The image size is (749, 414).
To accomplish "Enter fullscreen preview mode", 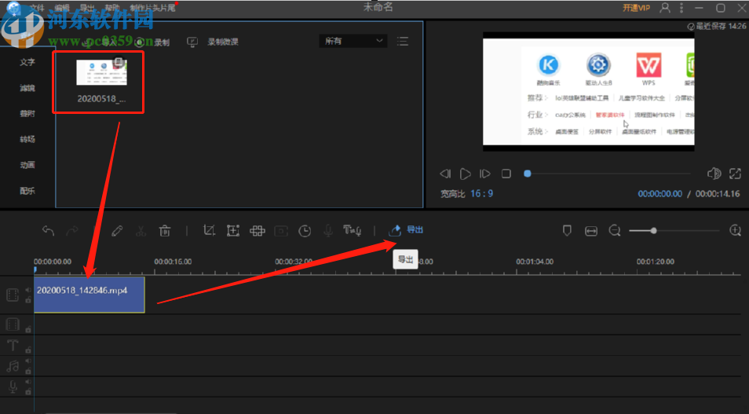I will coord(735,174).
